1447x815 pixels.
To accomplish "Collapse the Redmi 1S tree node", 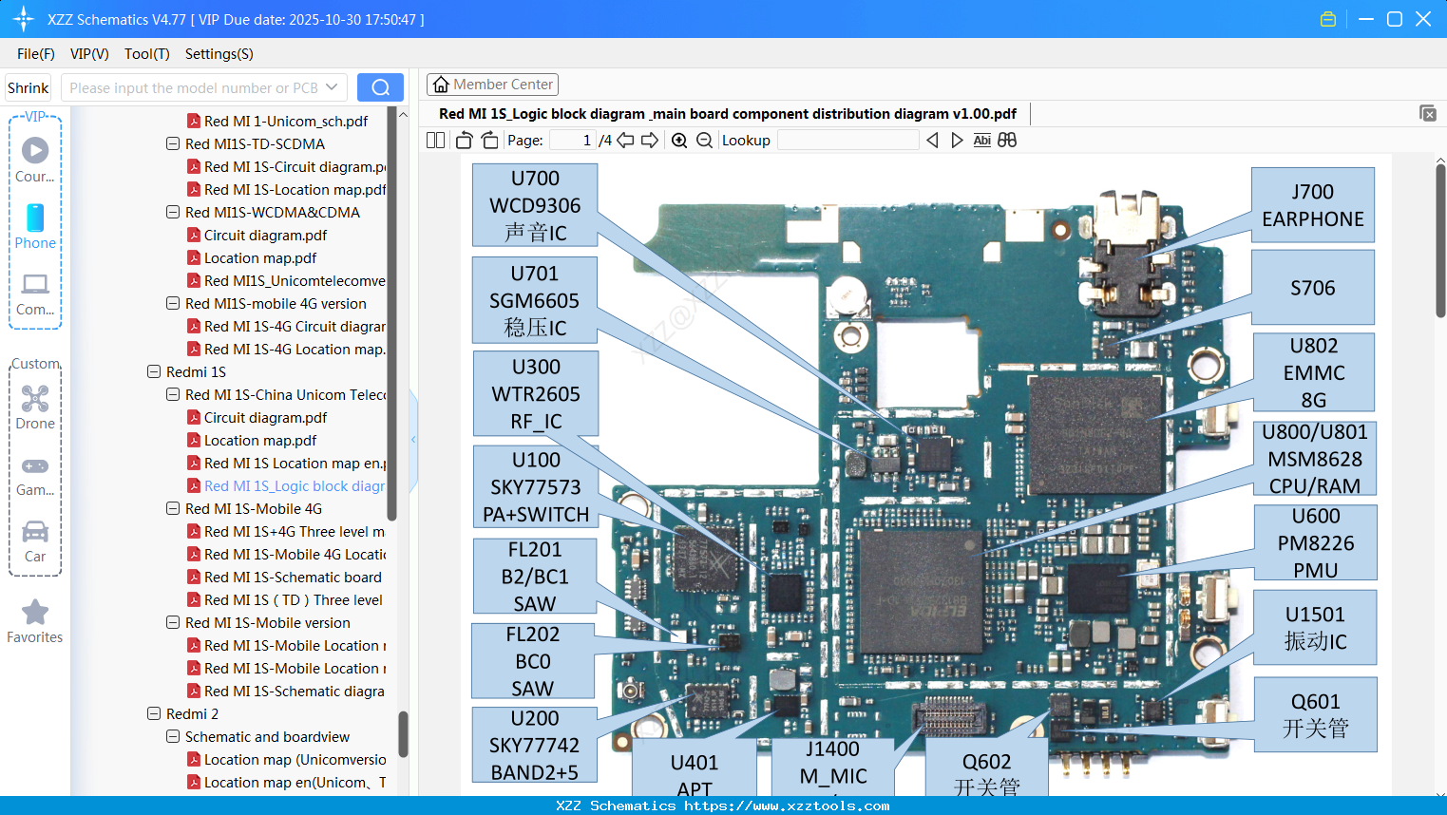I will point(154,371).
